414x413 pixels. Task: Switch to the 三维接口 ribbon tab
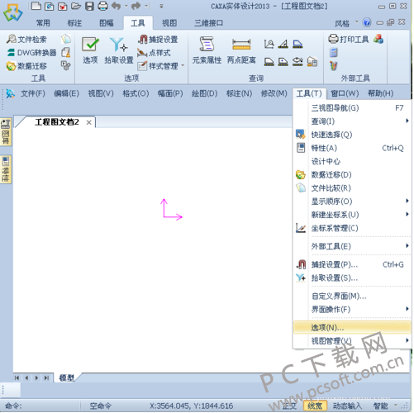[208, 23]
